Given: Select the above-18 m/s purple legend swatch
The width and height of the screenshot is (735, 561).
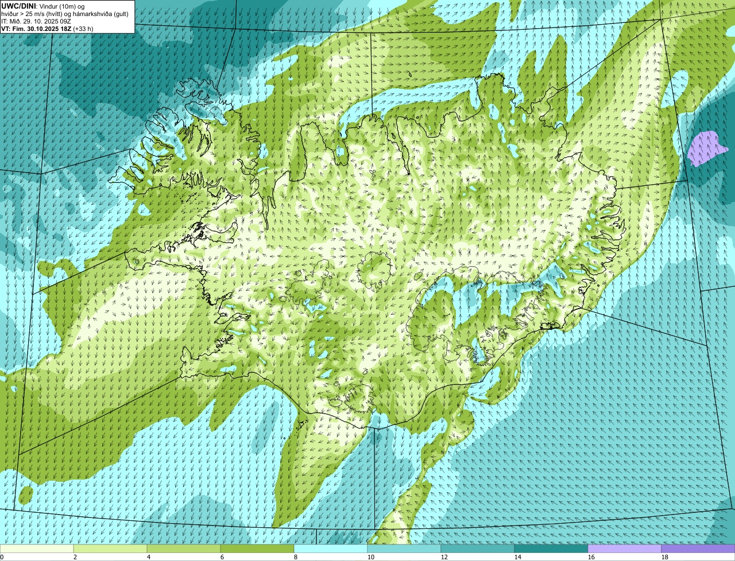Looking at the screenshot, I should pyautogui.click(x=698, y=549).
